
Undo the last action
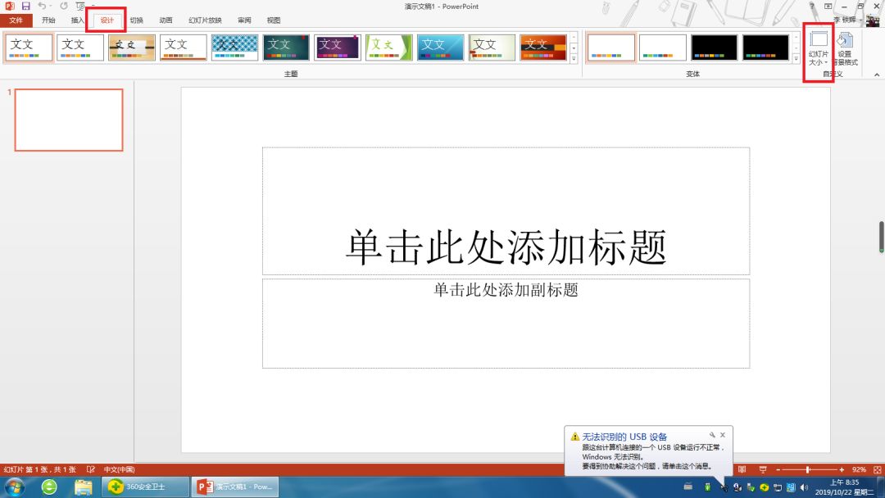(x=42, y=7)
